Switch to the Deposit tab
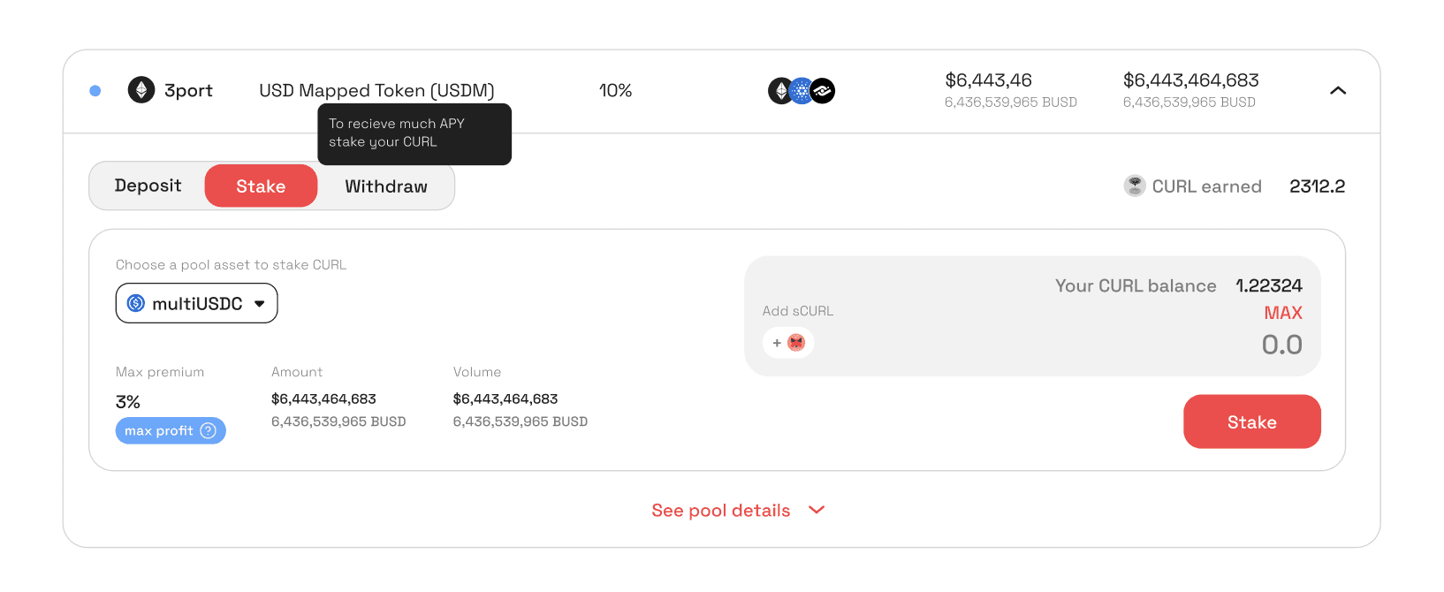This screenshot has height=592, width=1444. [148, 186]
